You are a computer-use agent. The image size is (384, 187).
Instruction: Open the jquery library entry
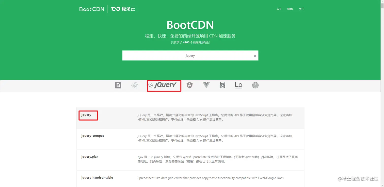(86, 115)
